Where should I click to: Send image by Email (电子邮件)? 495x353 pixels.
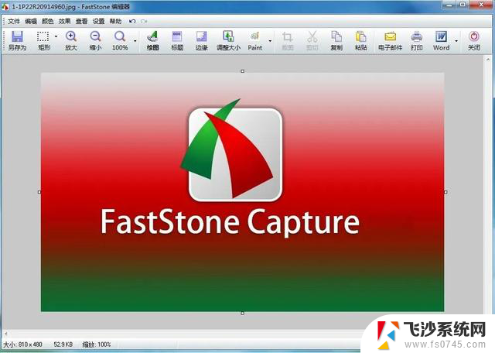coord(390,40)
